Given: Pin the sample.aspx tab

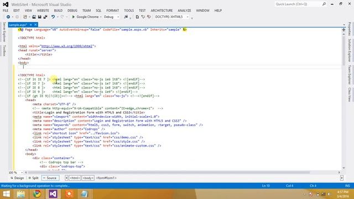Looking at the screenshot, I should (31, 25).
